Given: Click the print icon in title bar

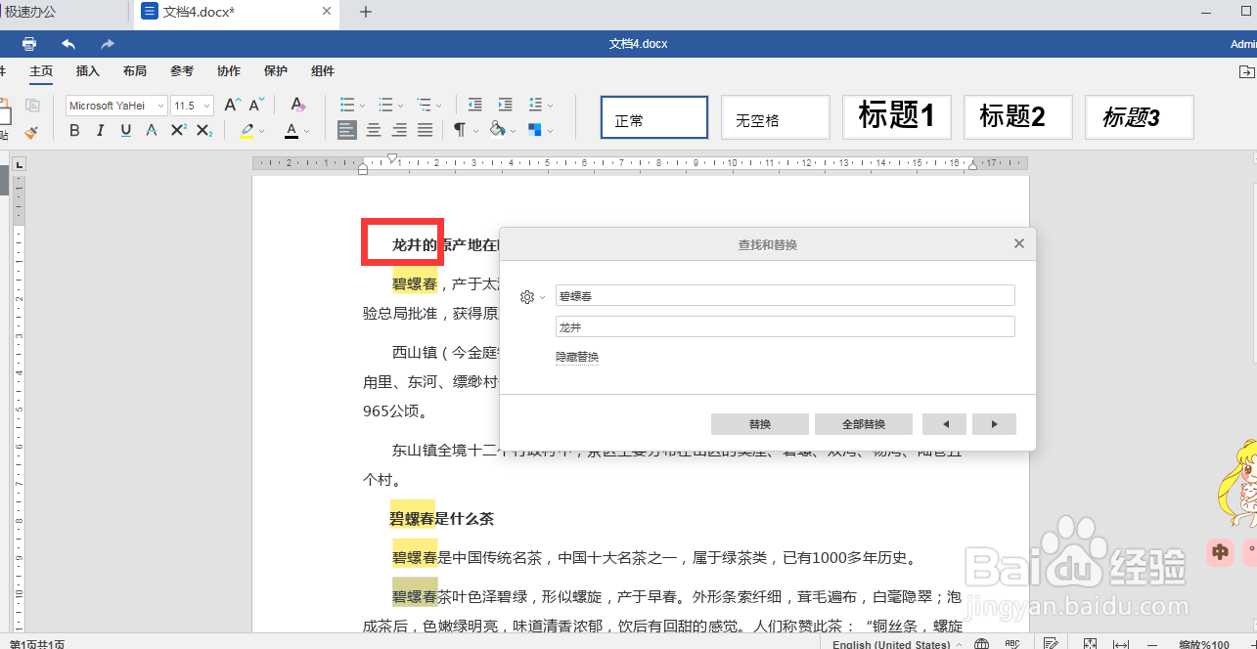Looking at the screenshot, I should [28, 43].
